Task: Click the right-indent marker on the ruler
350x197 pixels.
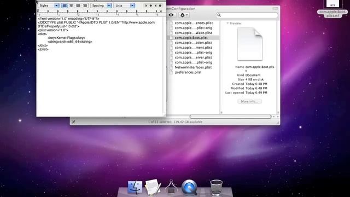Action: pos(161,11)
